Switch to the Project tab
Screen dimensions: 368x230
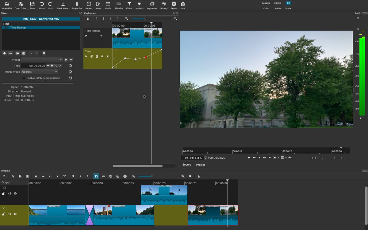[201, 165]
